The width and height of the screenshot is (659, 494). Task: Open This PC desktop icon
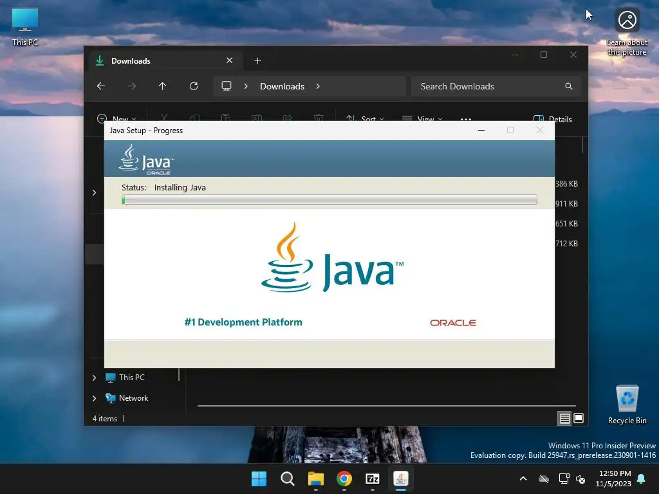coord(25,27)
